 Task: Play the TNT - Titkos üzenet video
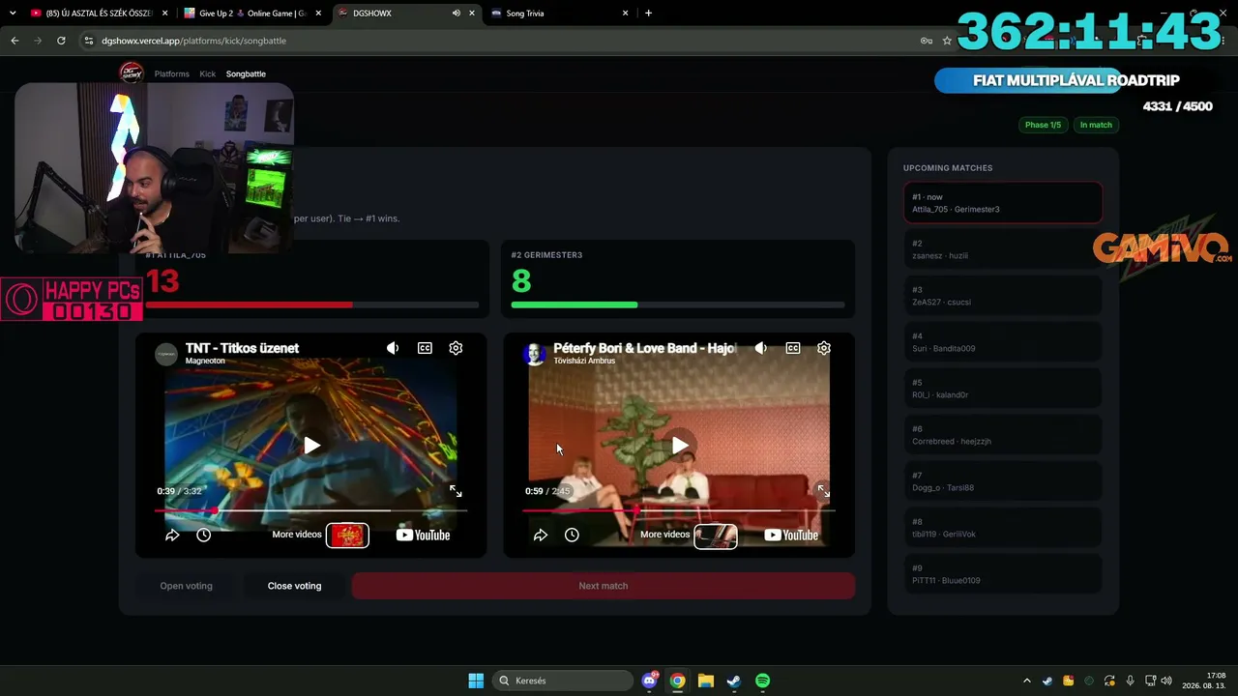311,446
